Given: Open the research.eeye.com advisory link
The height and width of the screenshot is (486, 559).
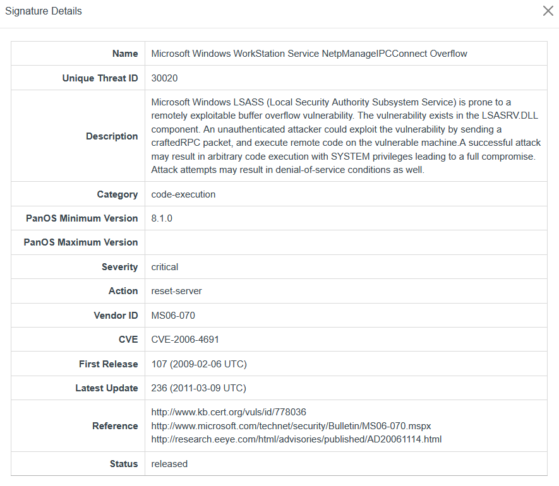Looking at the screenshot, I should pyautogui.click(x=296, y=439).
